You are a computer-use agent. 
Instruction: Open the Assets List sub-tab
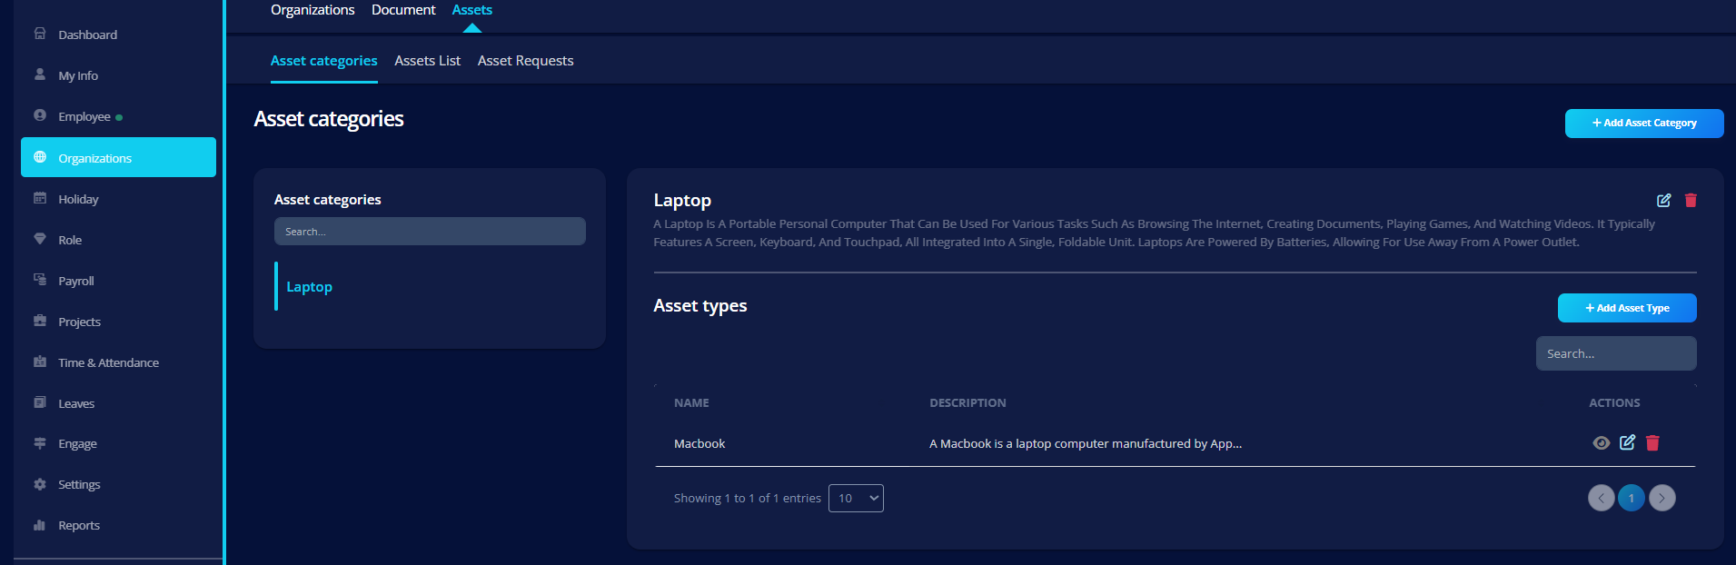[x=428, y=61]
